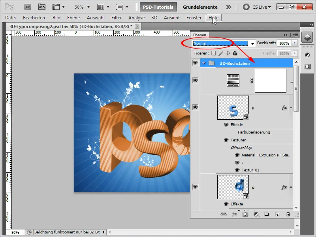Create a new layer icon
The height and width of the screenshot is (237, 316).
pos(278,214)
